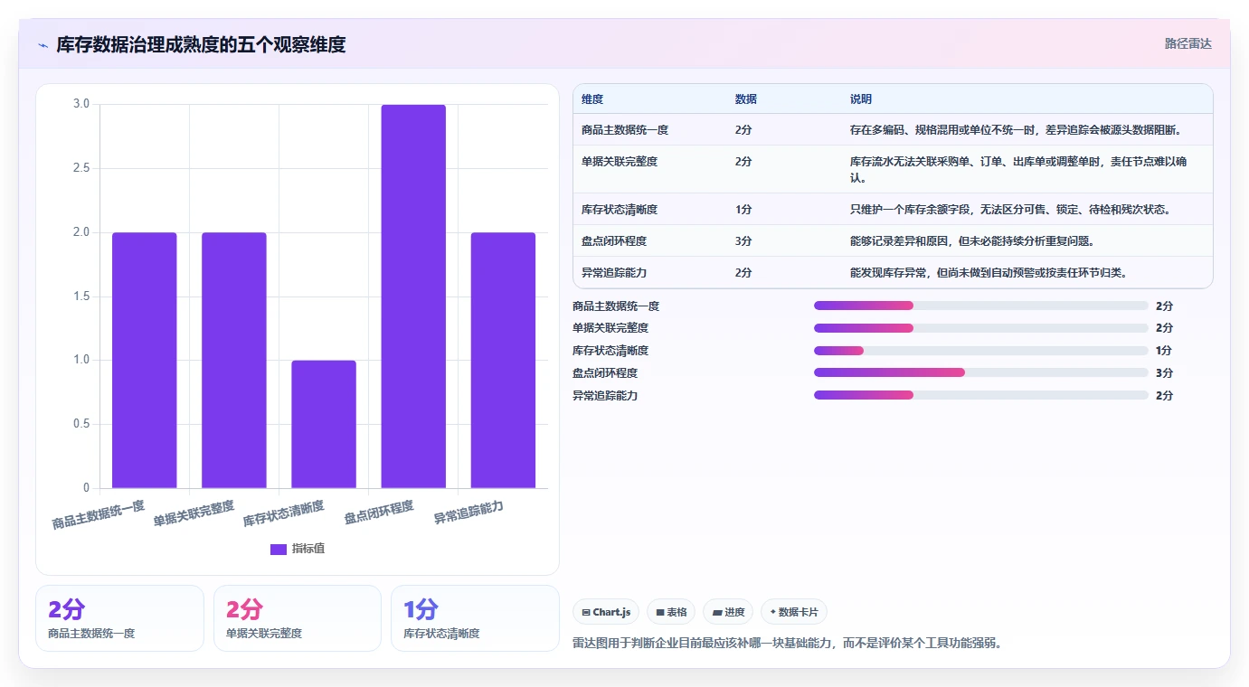
Task: Click the 库存数据治理成熟度的五个观察维度 heading
Action: point(201,44)
